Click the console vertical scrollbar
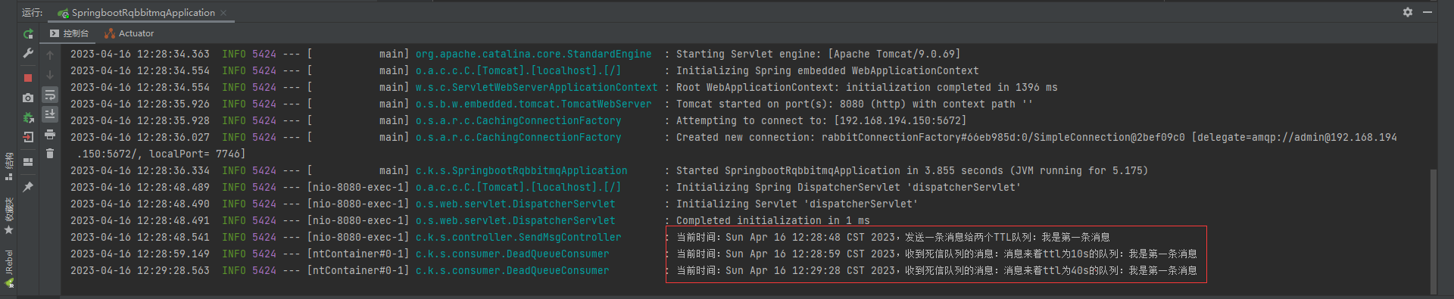 (1433, 231)
